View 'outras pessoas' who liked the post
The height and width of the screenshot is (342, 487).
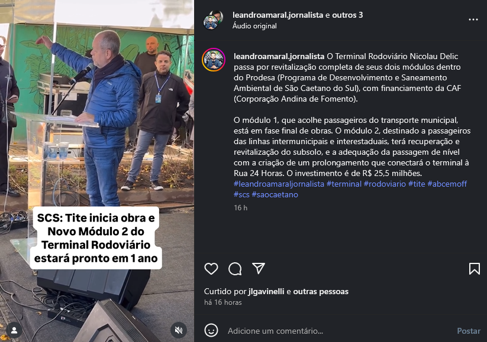pyautogui.click(x=321, y=291)
